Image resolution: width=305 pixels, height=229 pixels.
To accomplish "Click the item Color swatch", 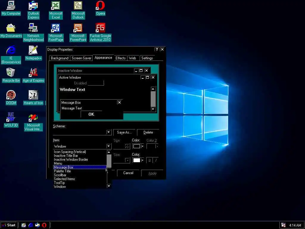I will (136, 146).
